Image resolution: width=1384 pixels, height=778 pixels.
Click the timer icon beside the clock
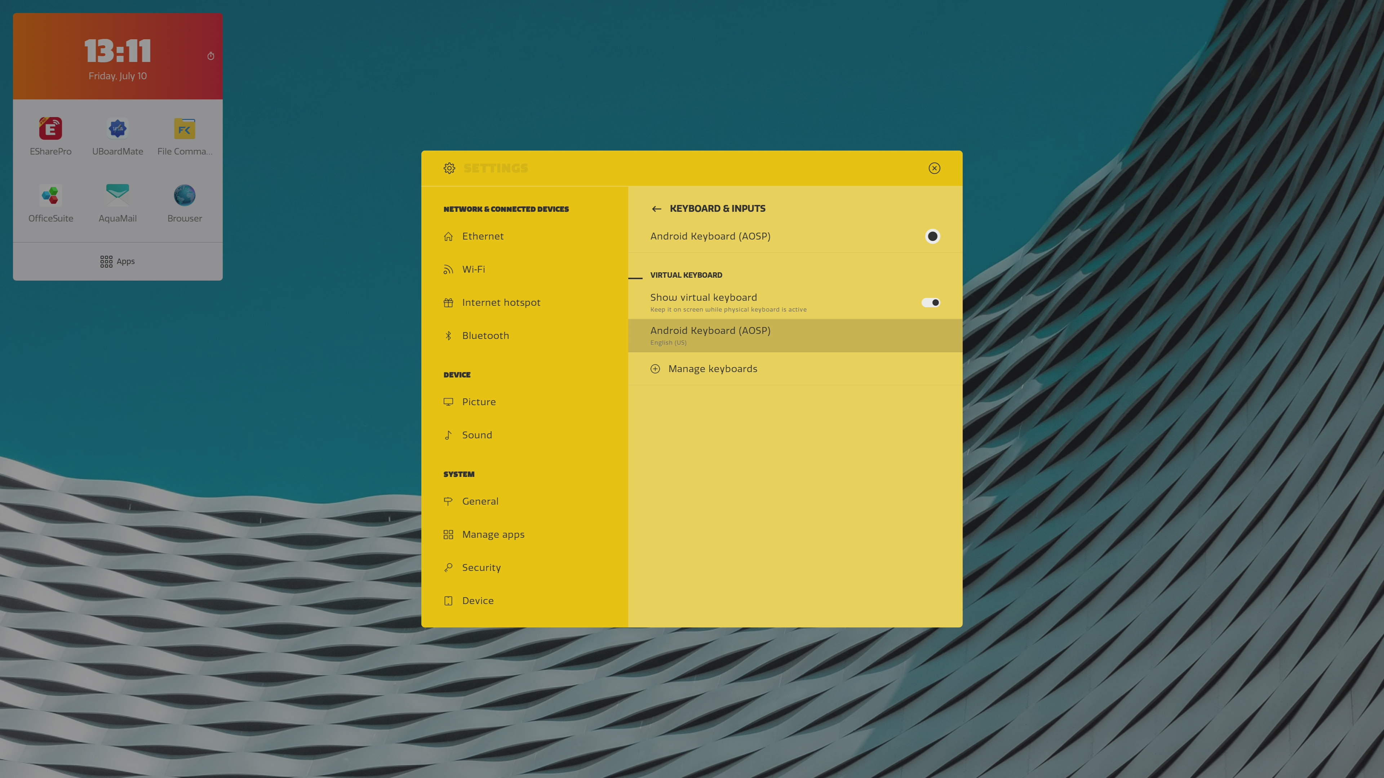tap(210, 57)
